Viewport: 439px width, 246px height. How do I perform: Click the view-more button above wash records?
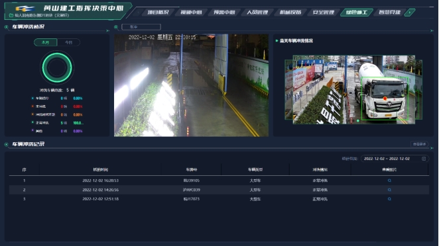click(419, 144)
